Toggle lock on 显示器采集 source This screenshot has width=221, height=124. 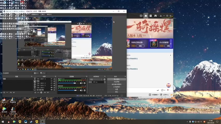pos(54,90)
